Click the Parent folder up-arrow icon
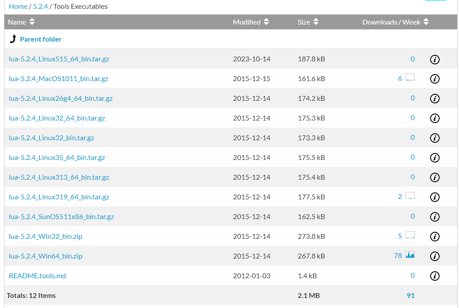This screenshot has height=308, width=459. coord(13,39)
